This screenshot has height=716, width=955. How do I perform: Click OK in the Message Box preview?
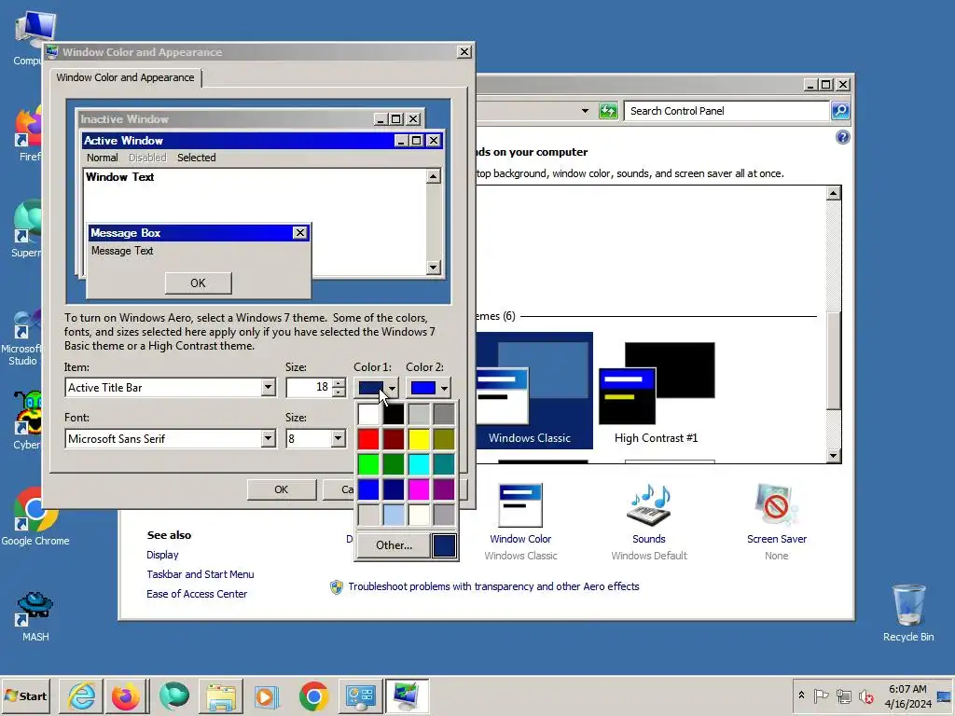coord(198,283)
